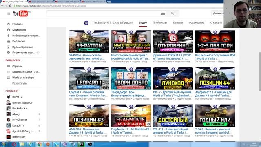Open the ЛУНОХОД video thumbnail
Viewport: 261px width, 147px height.
click(173, 78)
